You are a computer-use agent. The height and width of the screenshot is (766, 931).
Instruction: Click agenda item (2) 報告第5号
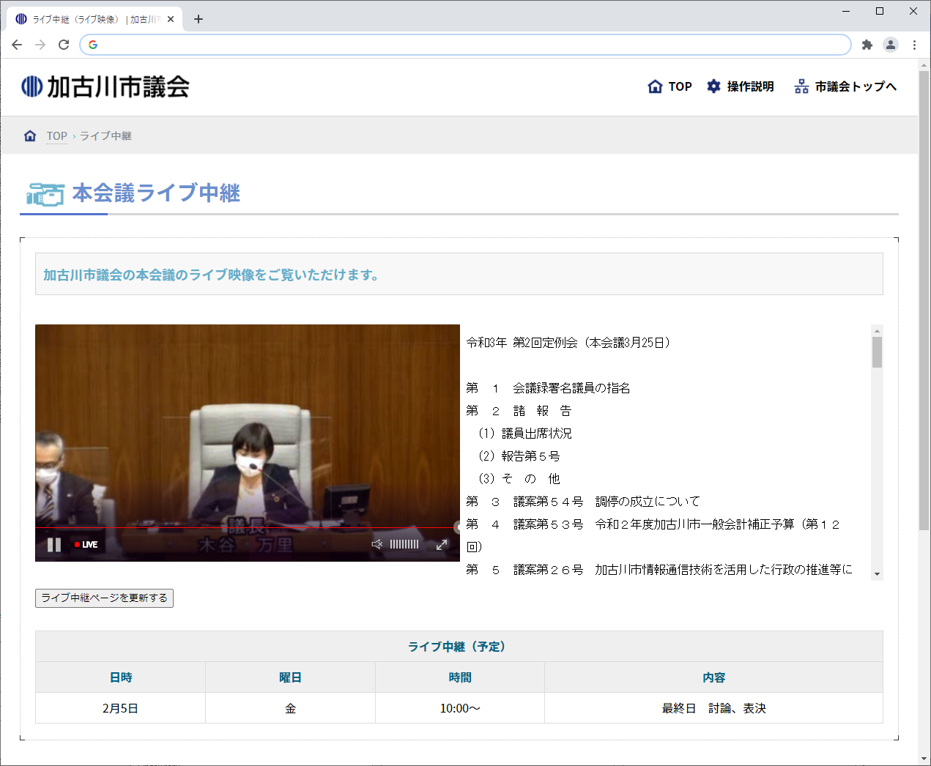(519, 456)
